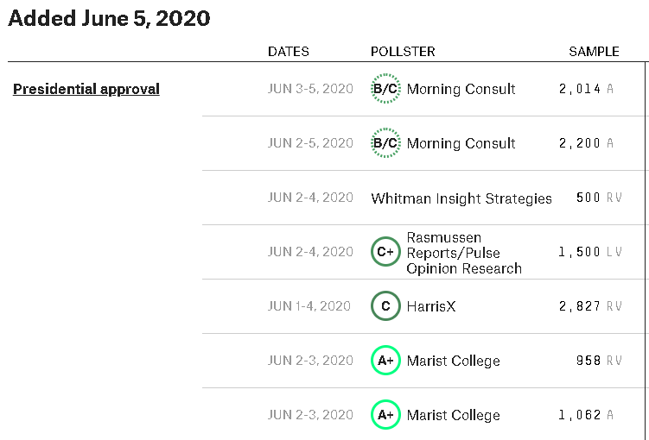Click the JUN 2-4, 2020 date for Whitman
The image size is (649, 440).
[x=310, y=198]
